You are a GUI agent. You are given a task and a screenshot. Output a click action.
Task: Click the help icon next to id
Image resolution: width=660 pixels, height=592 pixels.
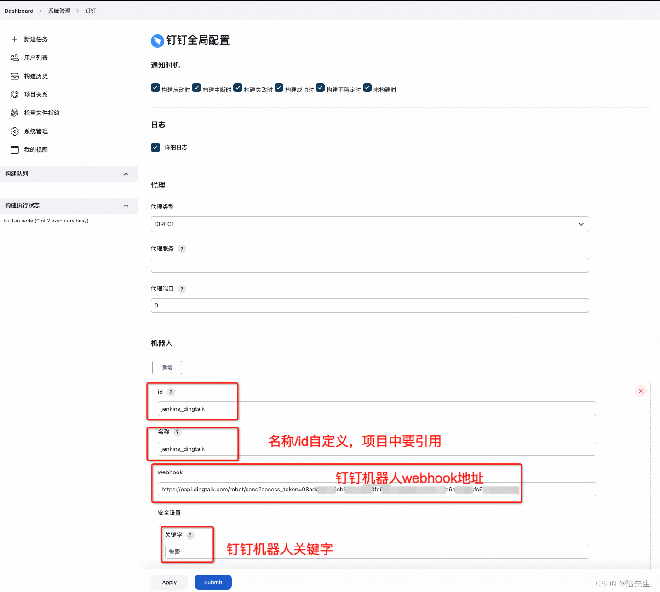[171, 392]
